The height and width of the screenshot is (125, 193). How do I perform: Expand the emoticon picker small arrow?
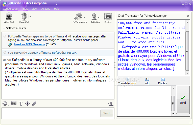(x=8, y=105)
